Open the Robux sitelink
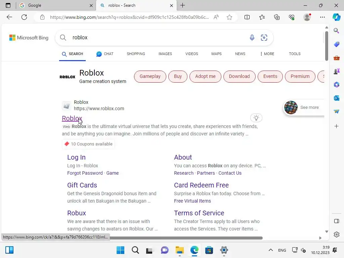 click(x=77, y=213)
